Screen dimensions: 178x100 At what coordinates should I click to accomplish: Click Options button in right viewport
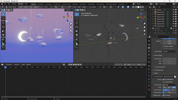coord(142,10)
